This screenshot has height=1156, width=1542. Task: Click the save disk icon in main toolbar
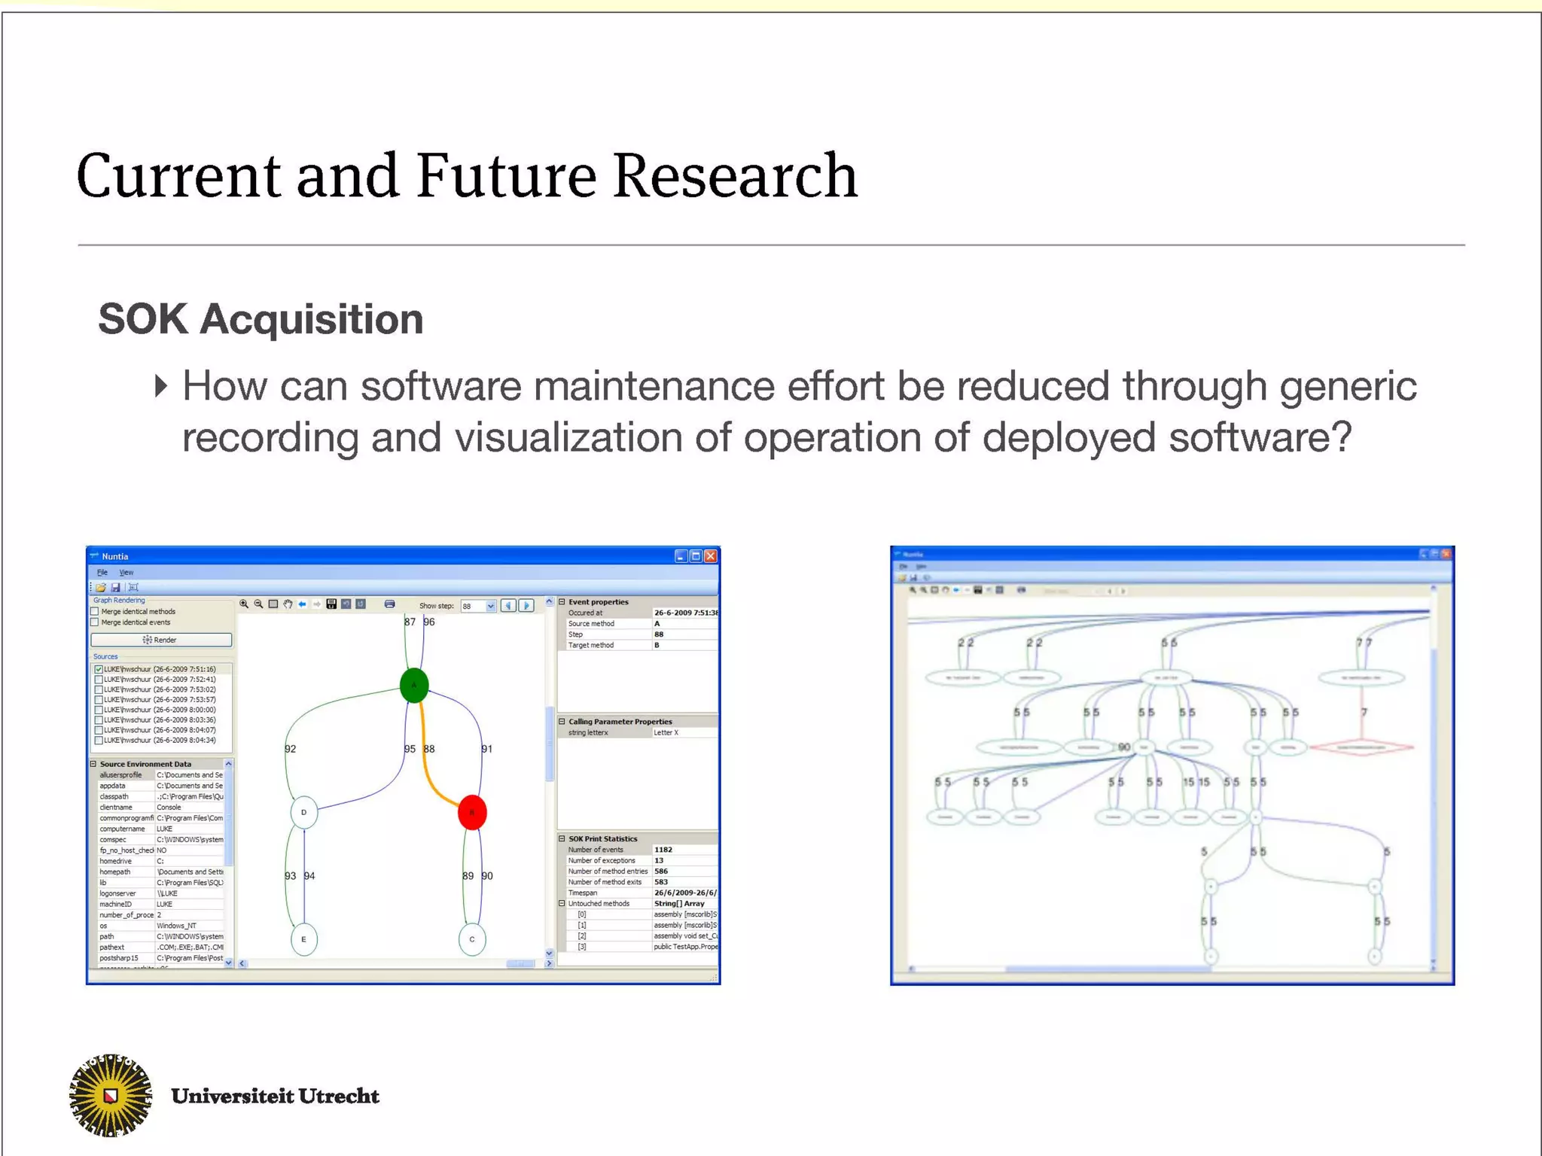[x=115, y=587]
